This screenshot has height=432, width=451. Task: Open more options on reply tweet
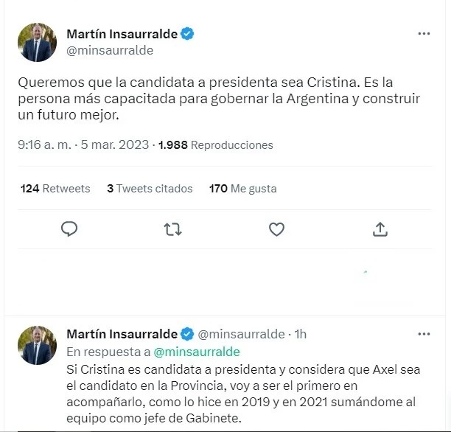424,334
